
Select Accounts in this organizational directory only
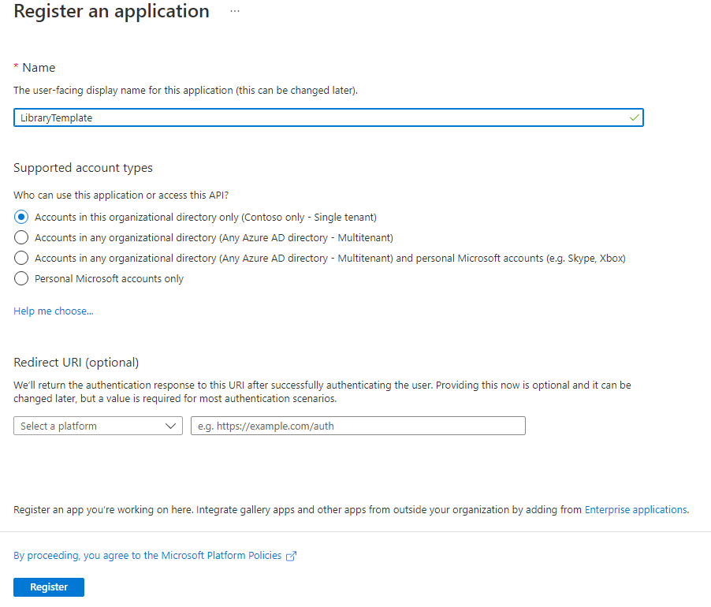click(x=20, y=217)
